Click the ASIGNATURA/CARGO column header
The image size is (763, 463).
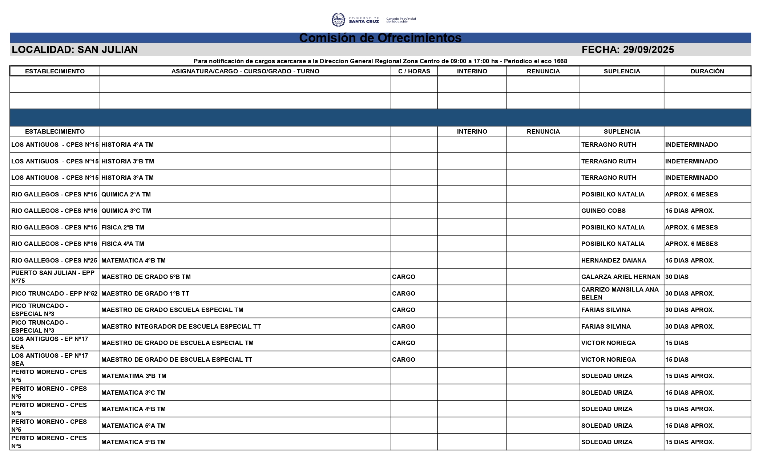(x=245, y=71)
